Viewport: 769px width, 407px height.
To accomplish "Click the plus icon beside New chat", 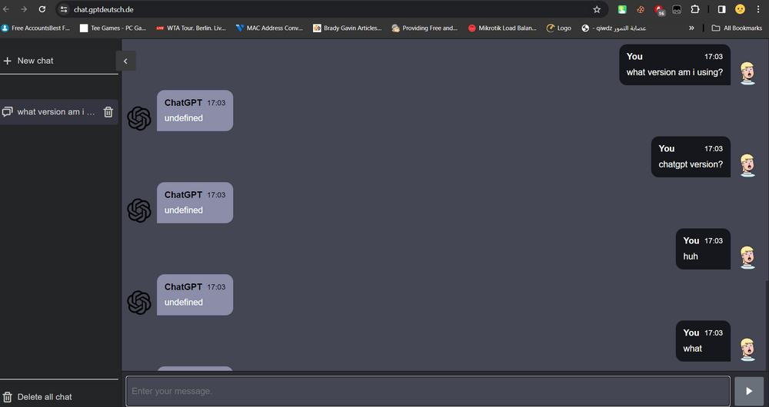I will (8, 61).
